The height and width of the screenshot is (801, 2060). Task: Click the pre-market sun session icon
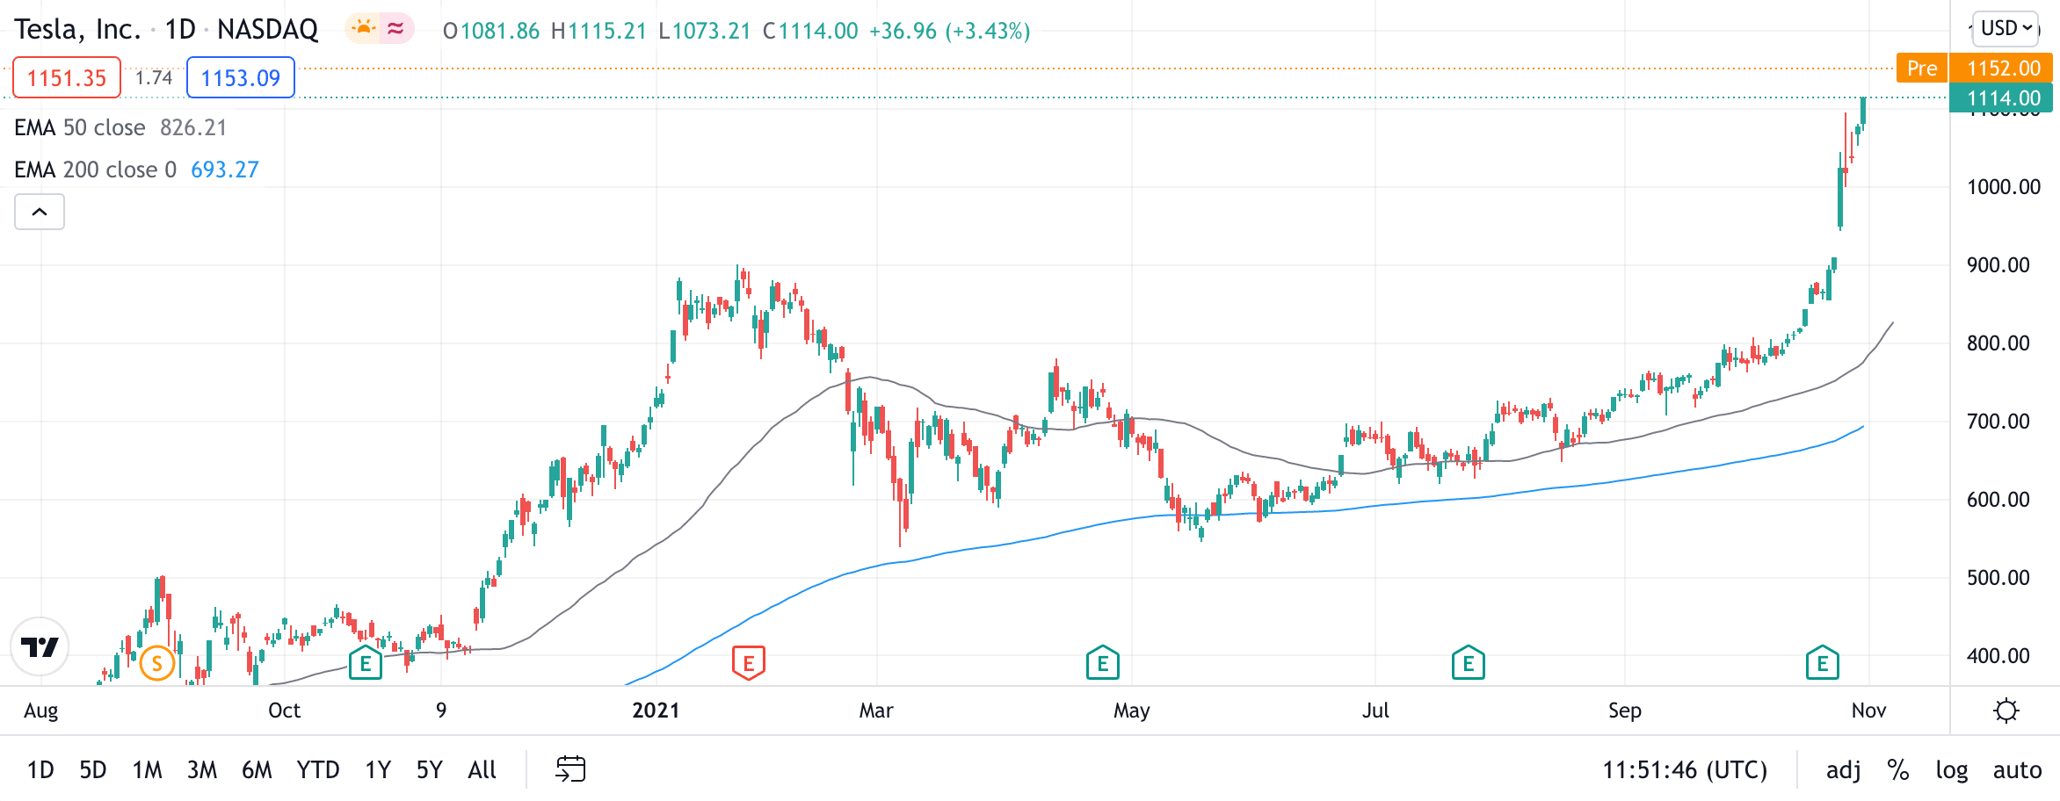pos(363,29)
